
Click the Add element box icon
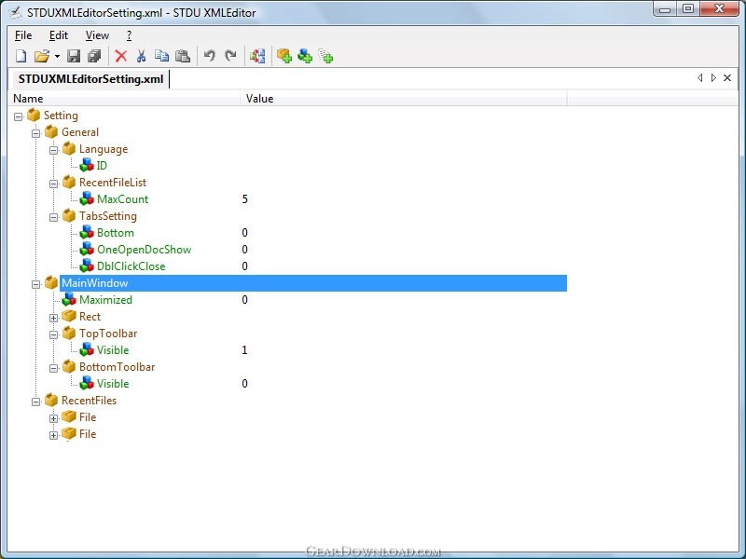pyautogui.click(x=284, y=56)
